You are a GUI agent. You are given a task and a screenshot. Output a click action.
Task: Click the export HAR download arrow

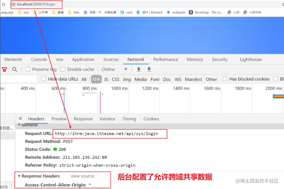click(x=149, y=69)
